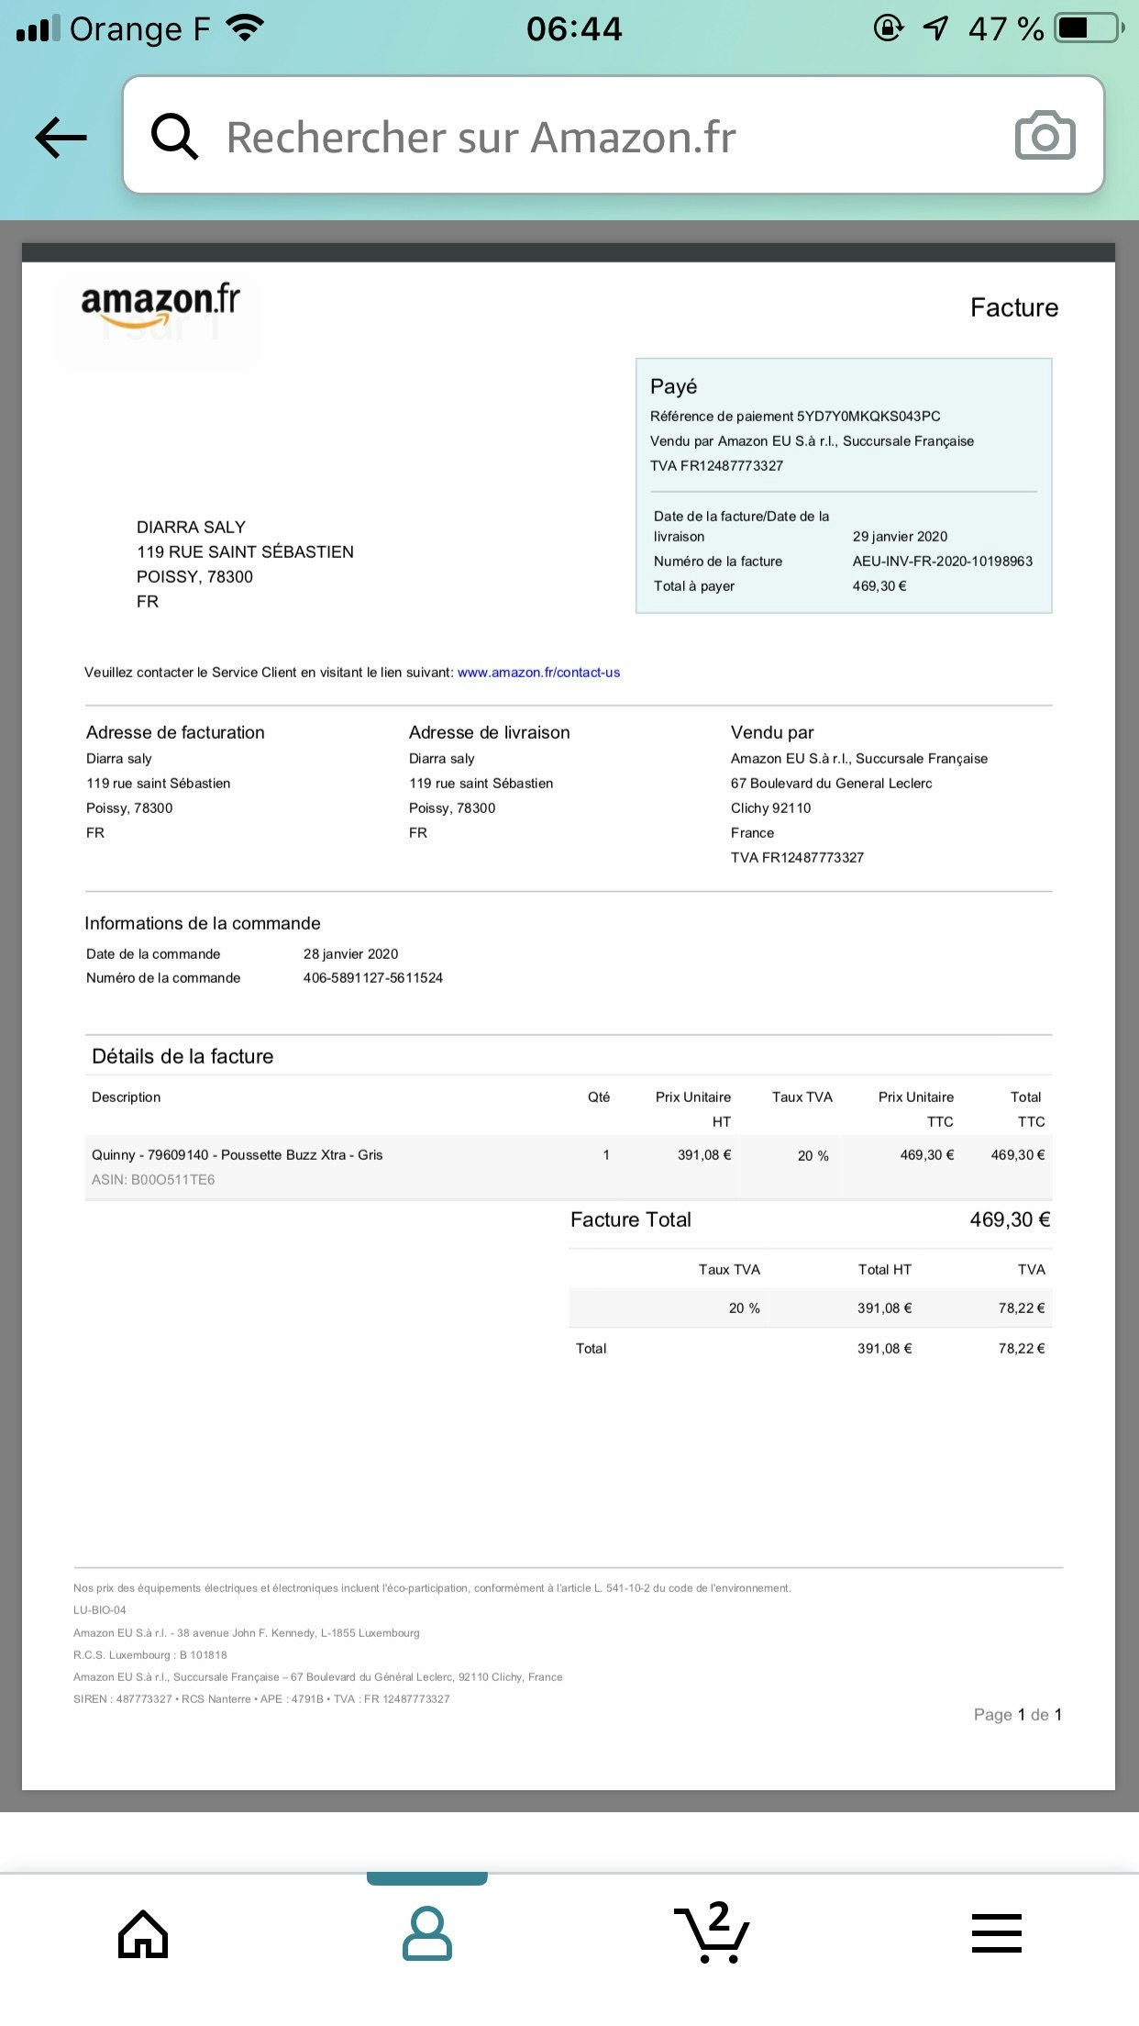This screenshot has width=1139, height=2026.
Task: Tap the location services arrow icon
Action: click(x=935, y=28)
